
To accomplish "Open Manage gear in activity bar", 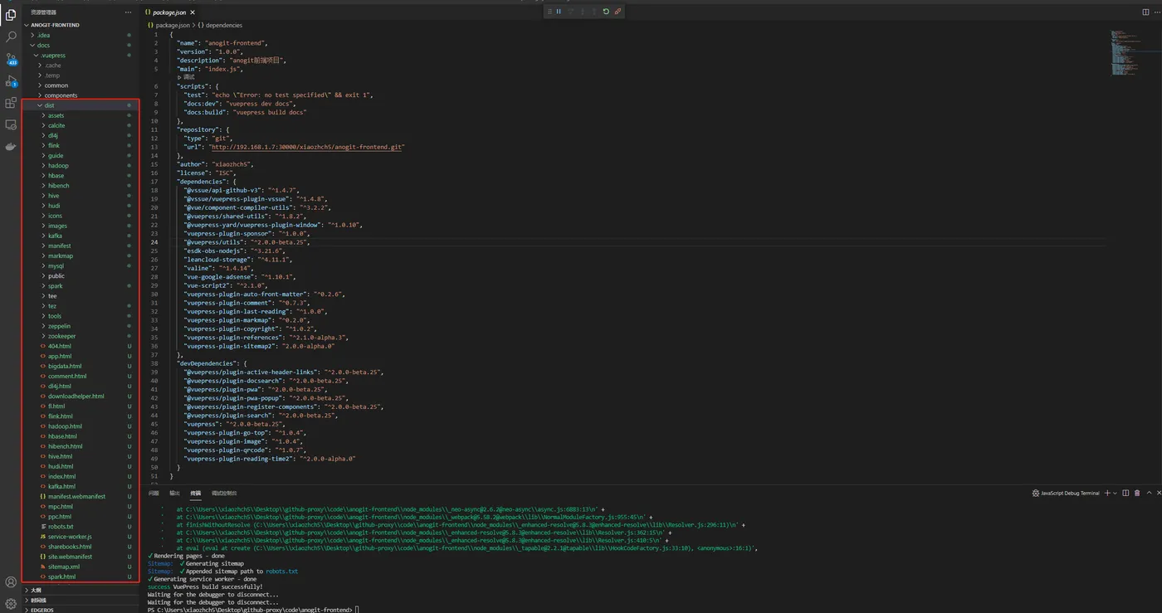I will (11, 604).
